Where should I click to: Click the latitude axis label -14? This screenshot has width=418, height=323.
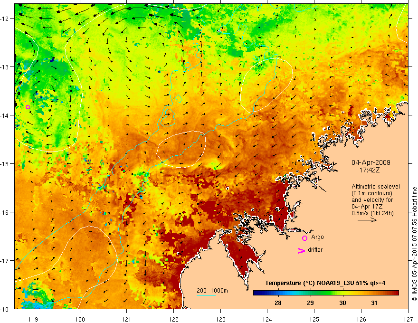click(x=5, y=115)
